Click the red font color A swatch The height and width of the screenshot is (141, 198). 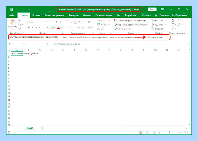[58, 27]
